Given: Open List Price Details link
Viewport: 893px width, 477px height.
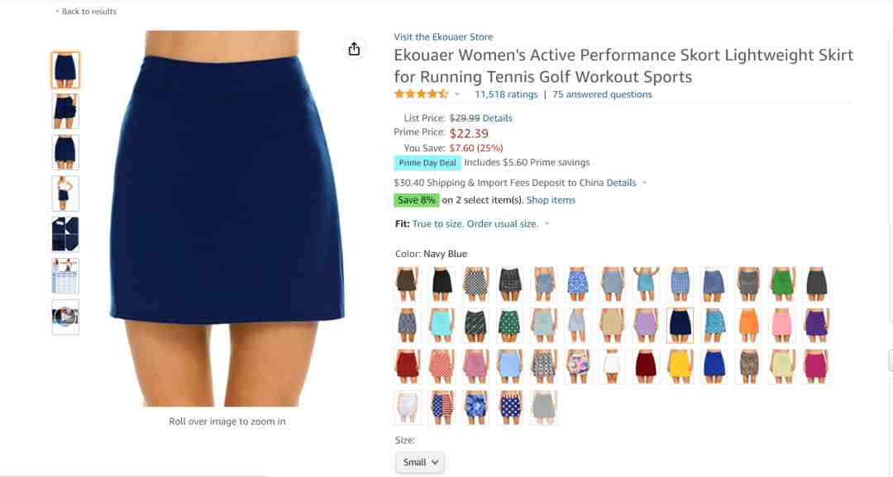Looking at the screenshot, I should (x=497, y=118).
